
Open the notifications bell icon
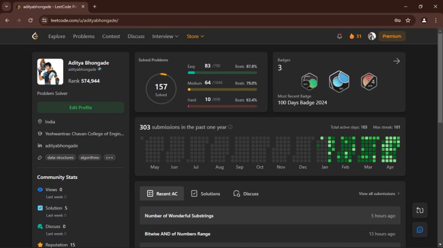(339, 36)
